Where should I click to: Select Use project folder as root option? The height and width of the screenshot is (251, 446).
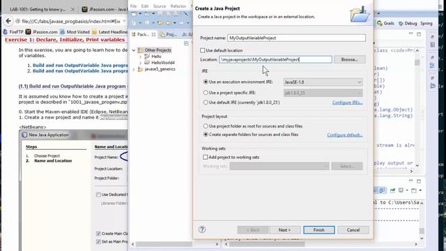coord(206,125)
